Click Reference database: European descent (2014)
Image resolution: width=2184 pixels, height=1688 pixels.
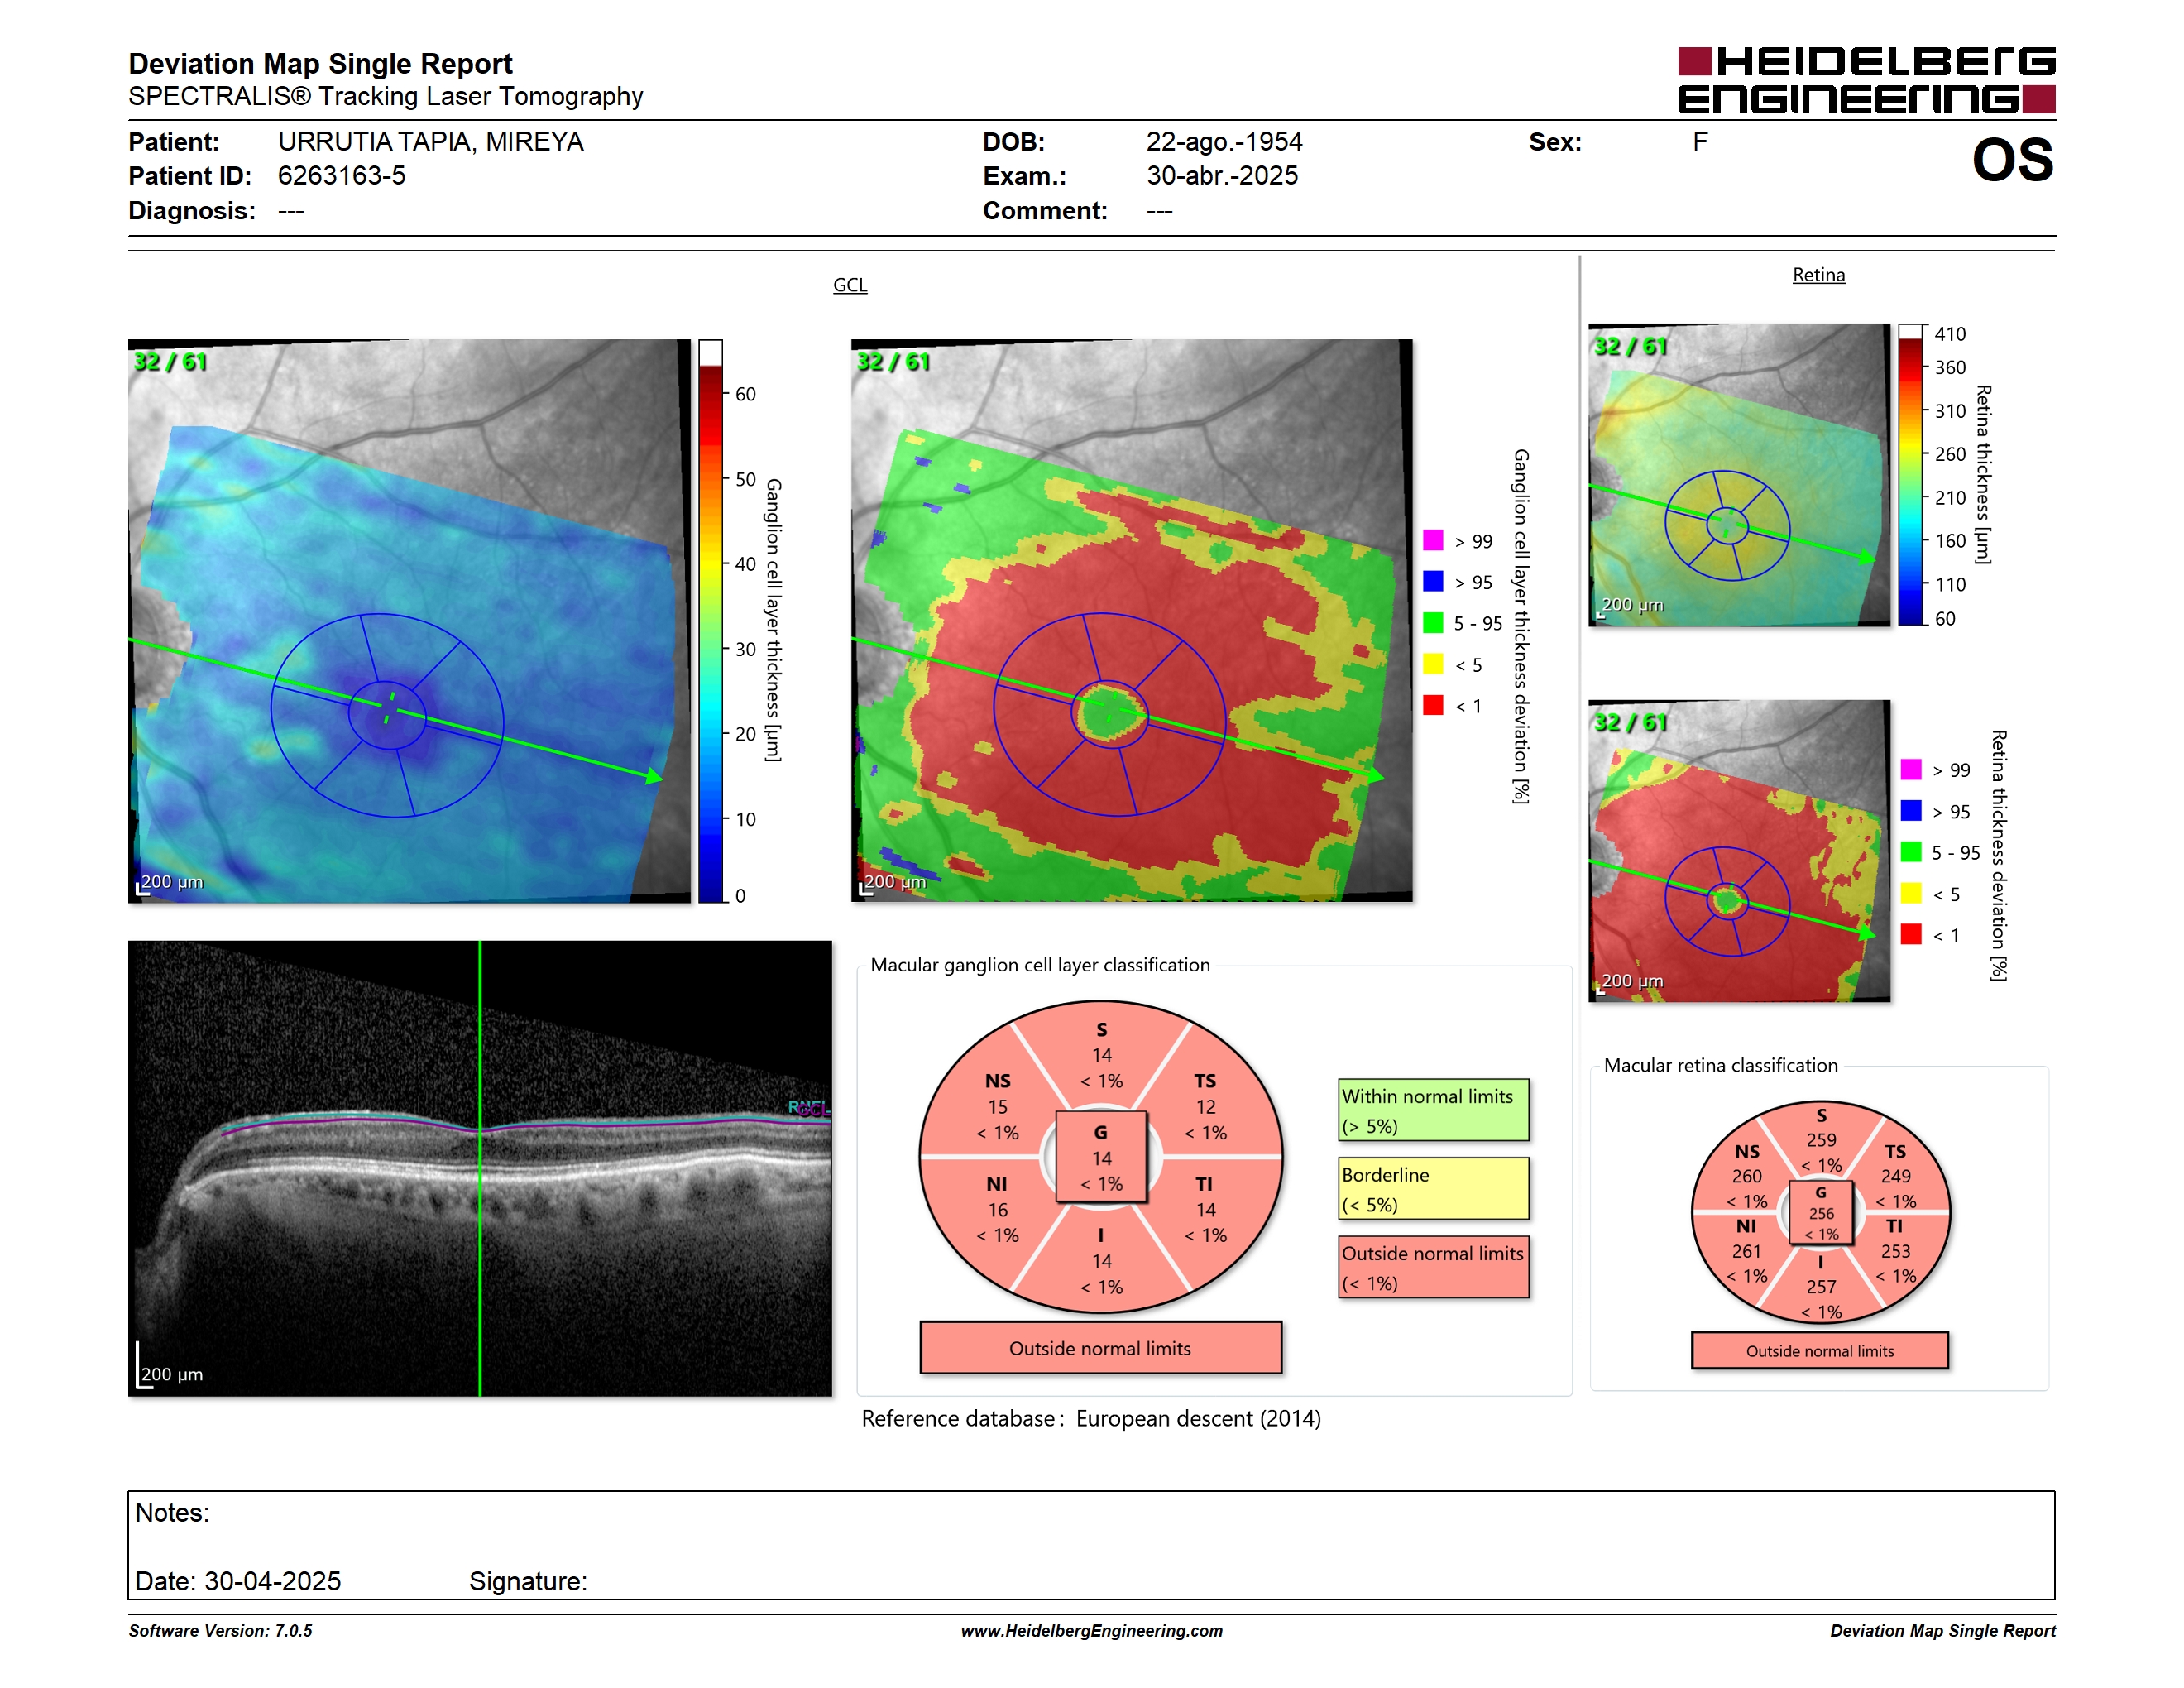coord(1091,1419)
